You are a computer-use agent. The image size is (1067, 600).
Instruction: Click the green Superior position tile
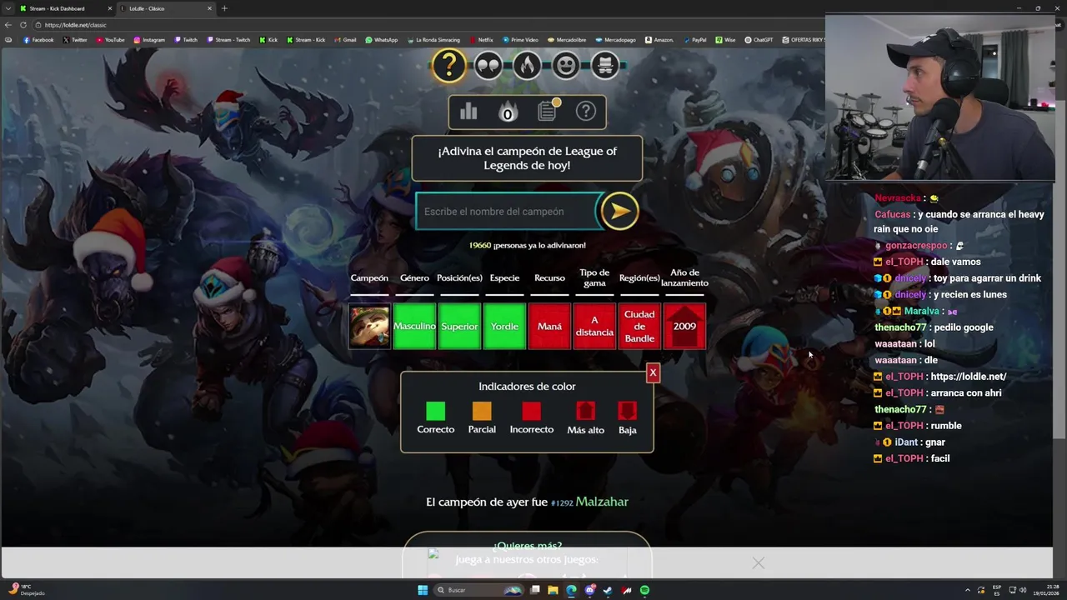(459, 326)
